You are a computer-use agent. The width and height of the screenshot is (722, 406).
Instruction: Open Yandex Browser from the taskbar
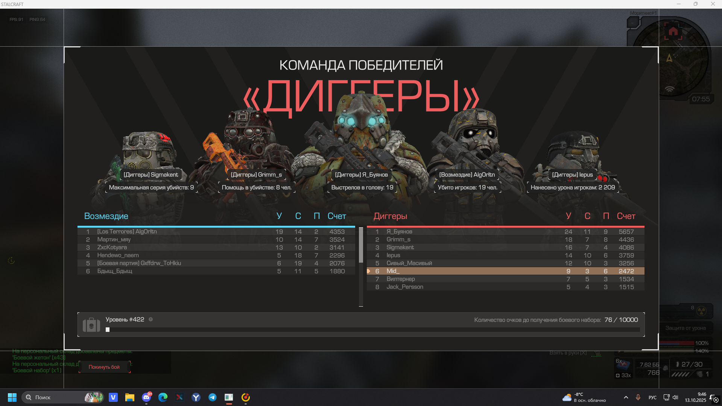(196, 397)
